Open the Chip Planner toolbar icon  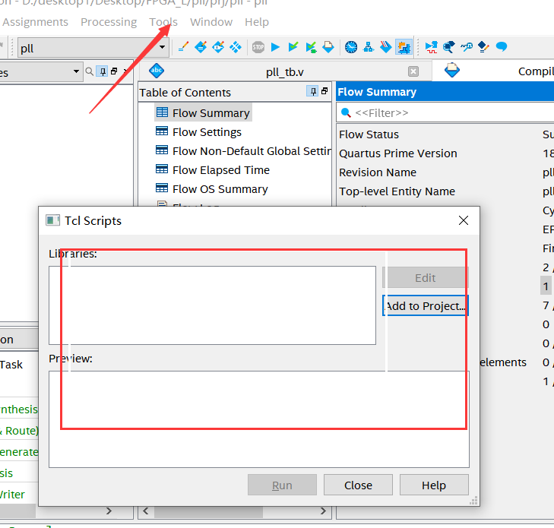[236, 47]
